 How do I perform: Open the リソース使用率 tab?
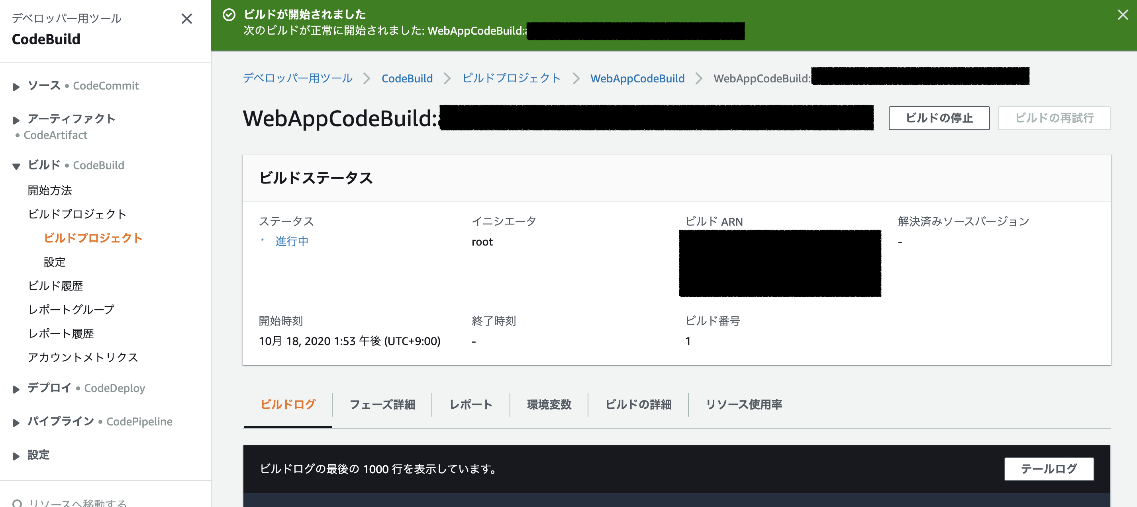pos(743,404)
